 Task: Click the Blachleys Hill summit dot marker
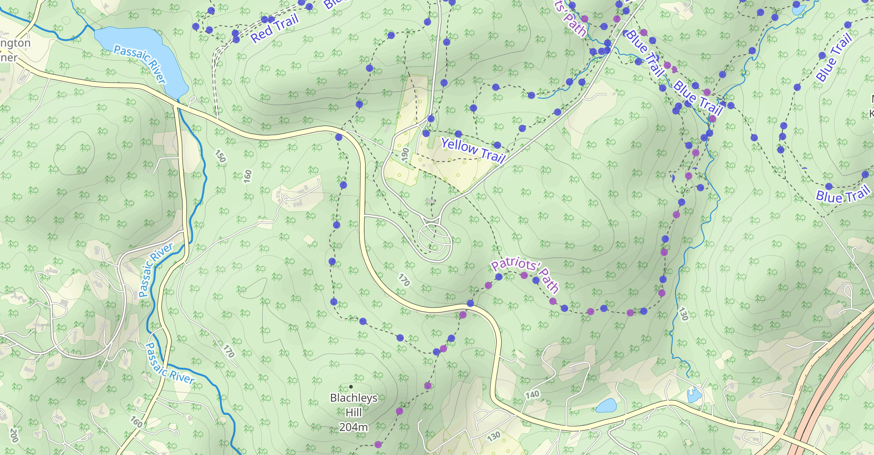[x=351, y=387]
